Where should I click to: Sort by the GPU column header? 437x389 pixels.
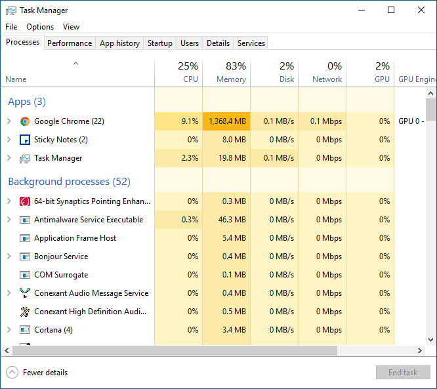[370, 73]
